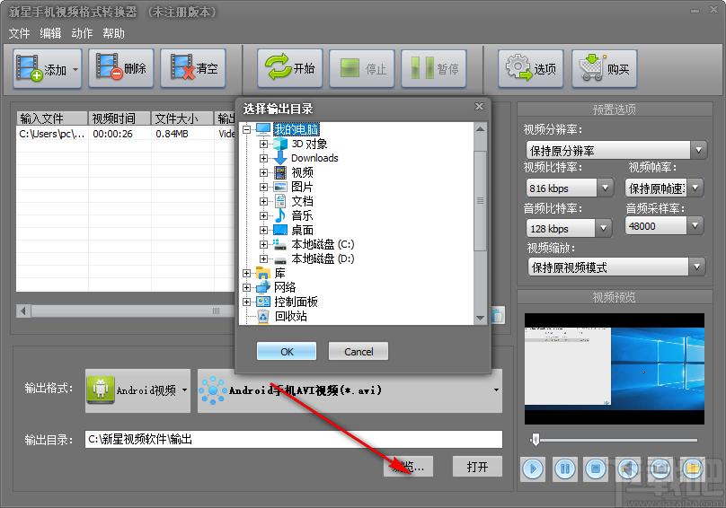The width and height of the screenshot is (726, 508).
Task: Select the 回收站 recycle bin icon
Action: click(x=263, y=317)
